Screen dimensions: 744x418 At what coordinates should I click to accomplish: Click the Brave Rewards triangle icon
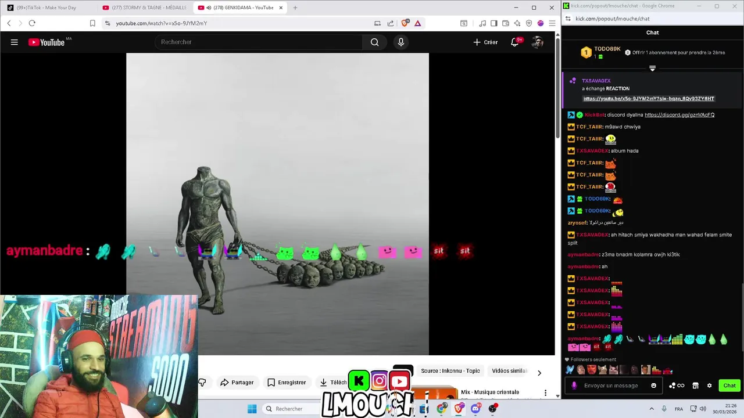(x=417, y=23)
